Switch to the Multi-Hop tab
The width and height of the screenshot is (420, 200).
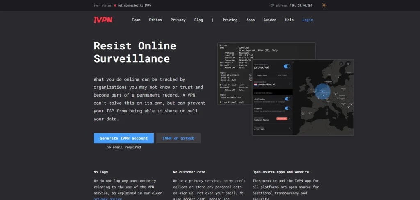(x=283, y=75)
